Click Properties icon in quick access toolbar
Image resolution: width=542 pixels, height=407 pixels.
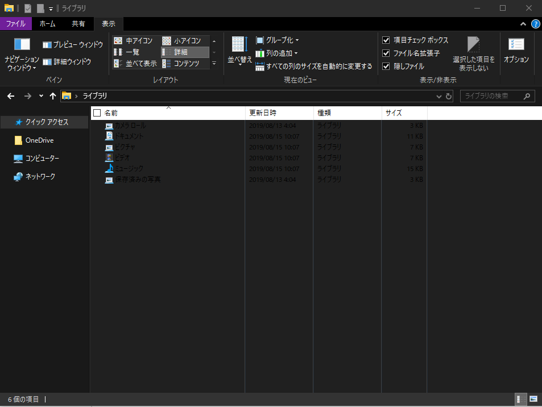coord(28,8)
